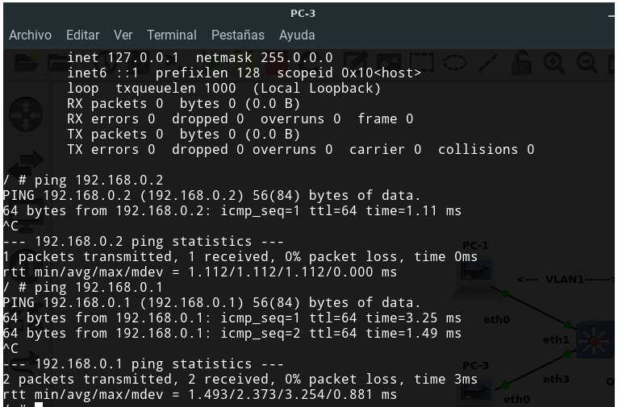The height and width of the screenshot is (407, 618).
Task: Open the Pestañas menu
Action: [237, 35]
